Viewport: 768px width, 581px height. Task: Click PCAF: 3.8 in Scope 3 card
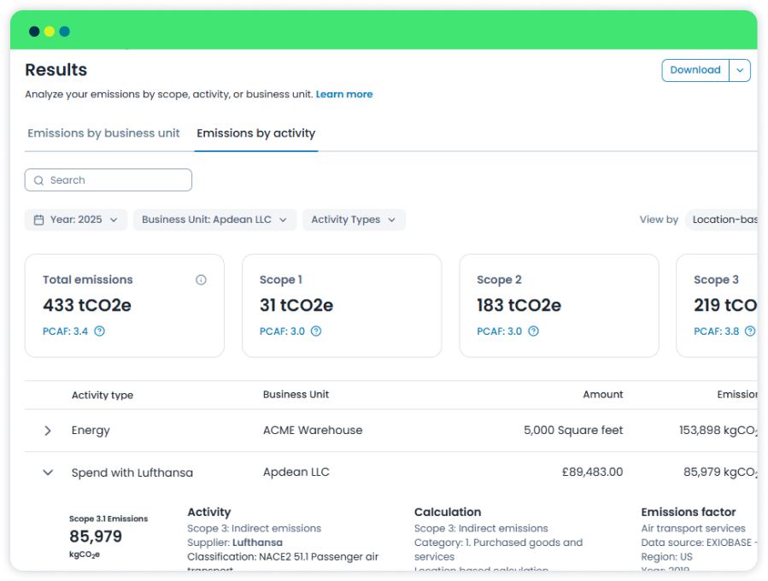(x=716, y=332)
